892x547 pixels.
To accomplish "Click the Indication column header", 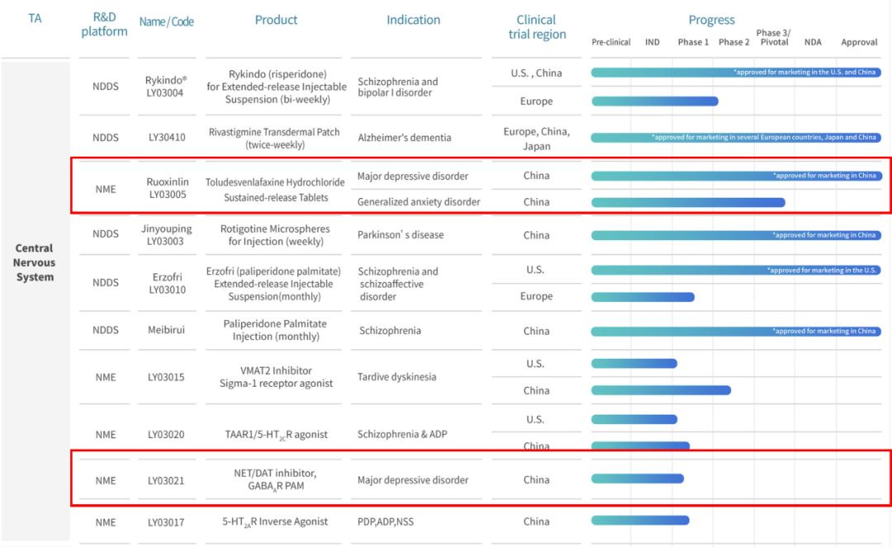I will click(413, 20).
